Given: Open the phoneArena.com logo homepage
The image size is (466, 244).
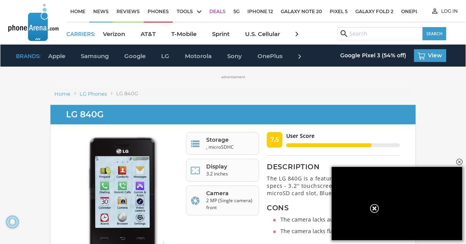Looking at the screenshot, I should [33, 22].
